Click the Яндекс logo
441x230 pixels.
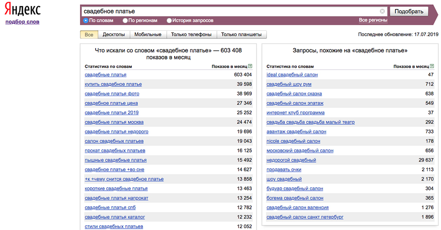click(22, 9)
